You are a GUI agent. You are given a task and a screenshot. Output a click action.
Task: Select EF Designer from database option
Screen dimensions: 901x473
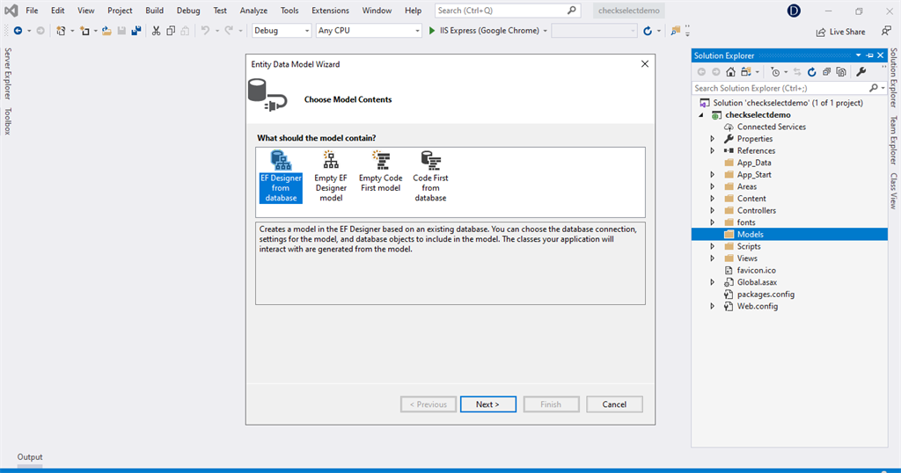(281, 176)
